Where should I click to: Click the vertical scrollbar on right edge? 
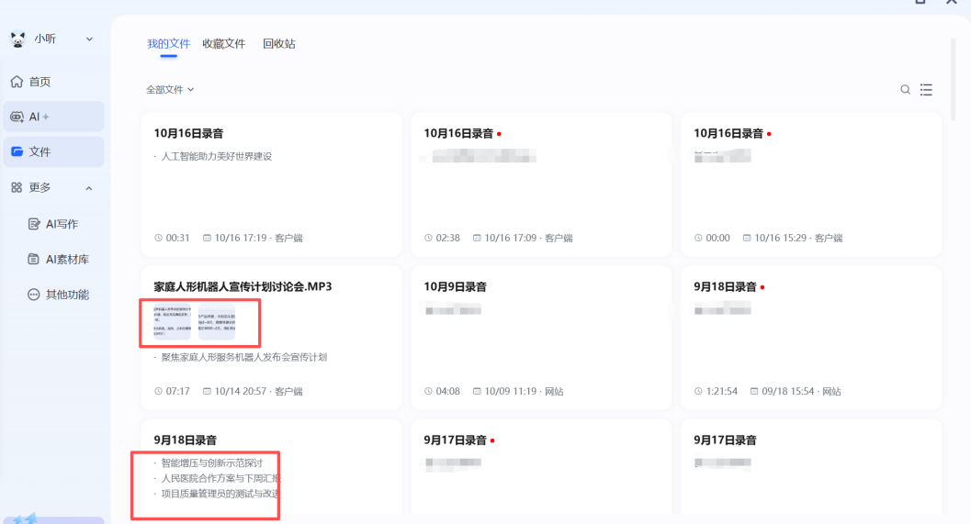tap(954, 78)
